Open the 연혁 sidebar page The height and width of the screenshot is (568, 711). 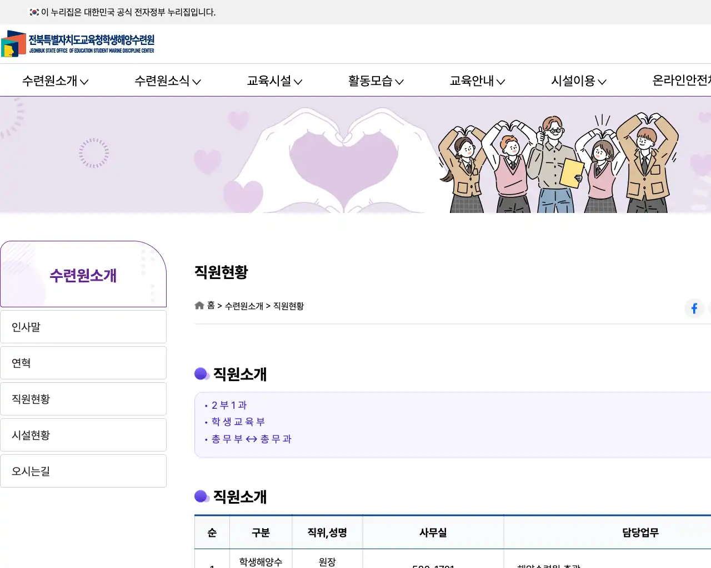point(83,362)
